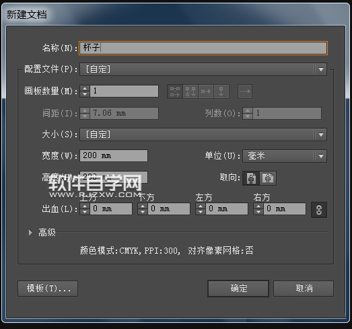Viewport: 352px width, 329px height.
Task: Increase 画板数量 artboard count with up arrow
Action: tap(85, 88)
